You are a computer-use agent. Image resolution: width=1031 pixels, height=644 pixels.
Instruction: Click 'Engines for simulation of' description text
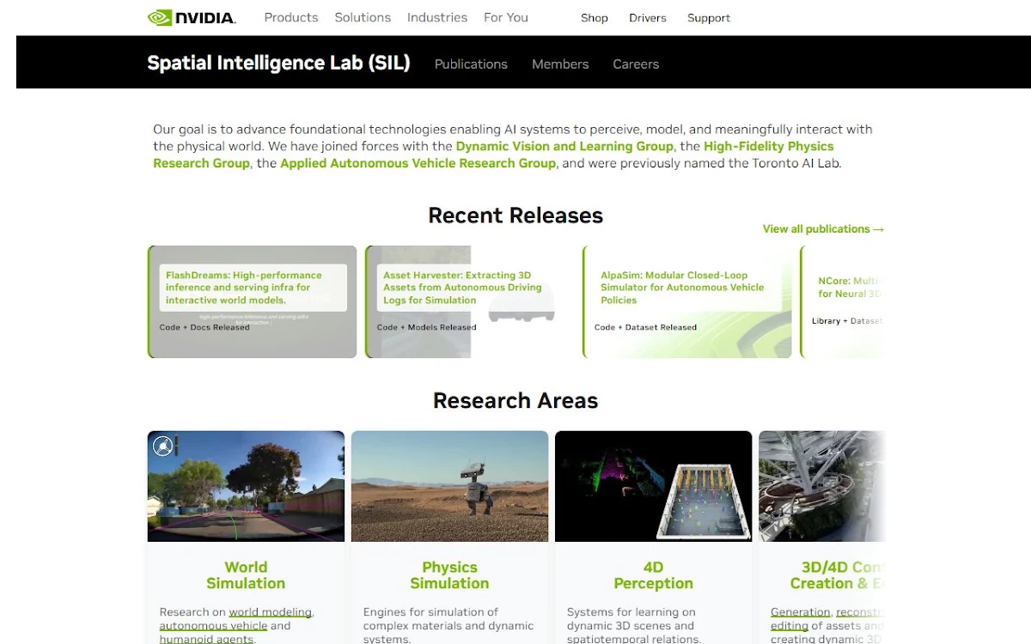(430, 612)
